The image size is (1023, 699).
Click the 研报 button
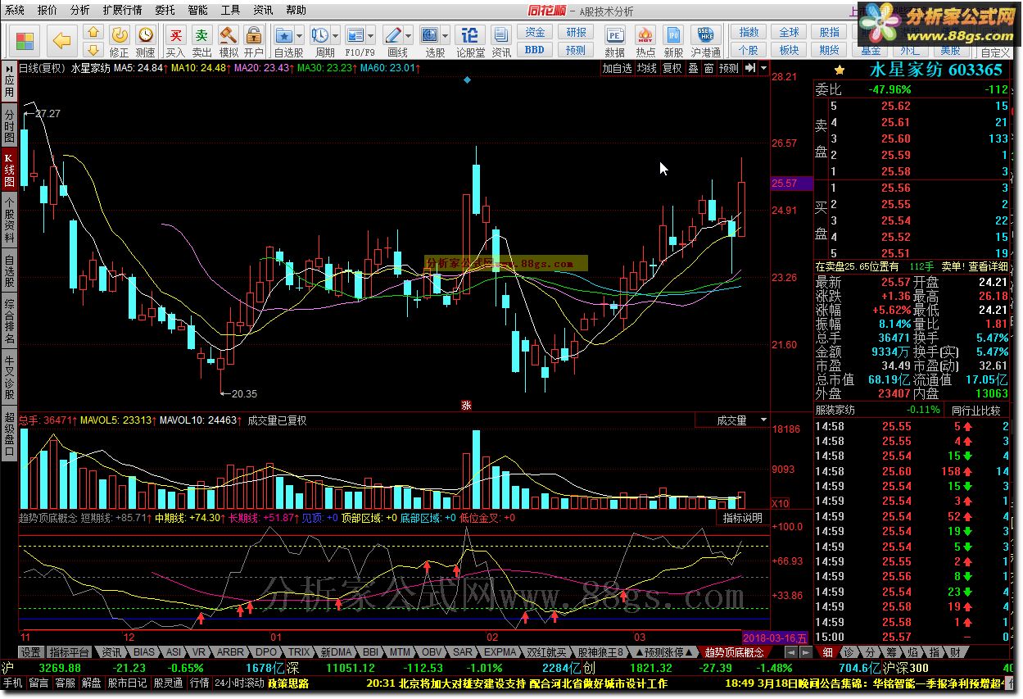[577, 32]
